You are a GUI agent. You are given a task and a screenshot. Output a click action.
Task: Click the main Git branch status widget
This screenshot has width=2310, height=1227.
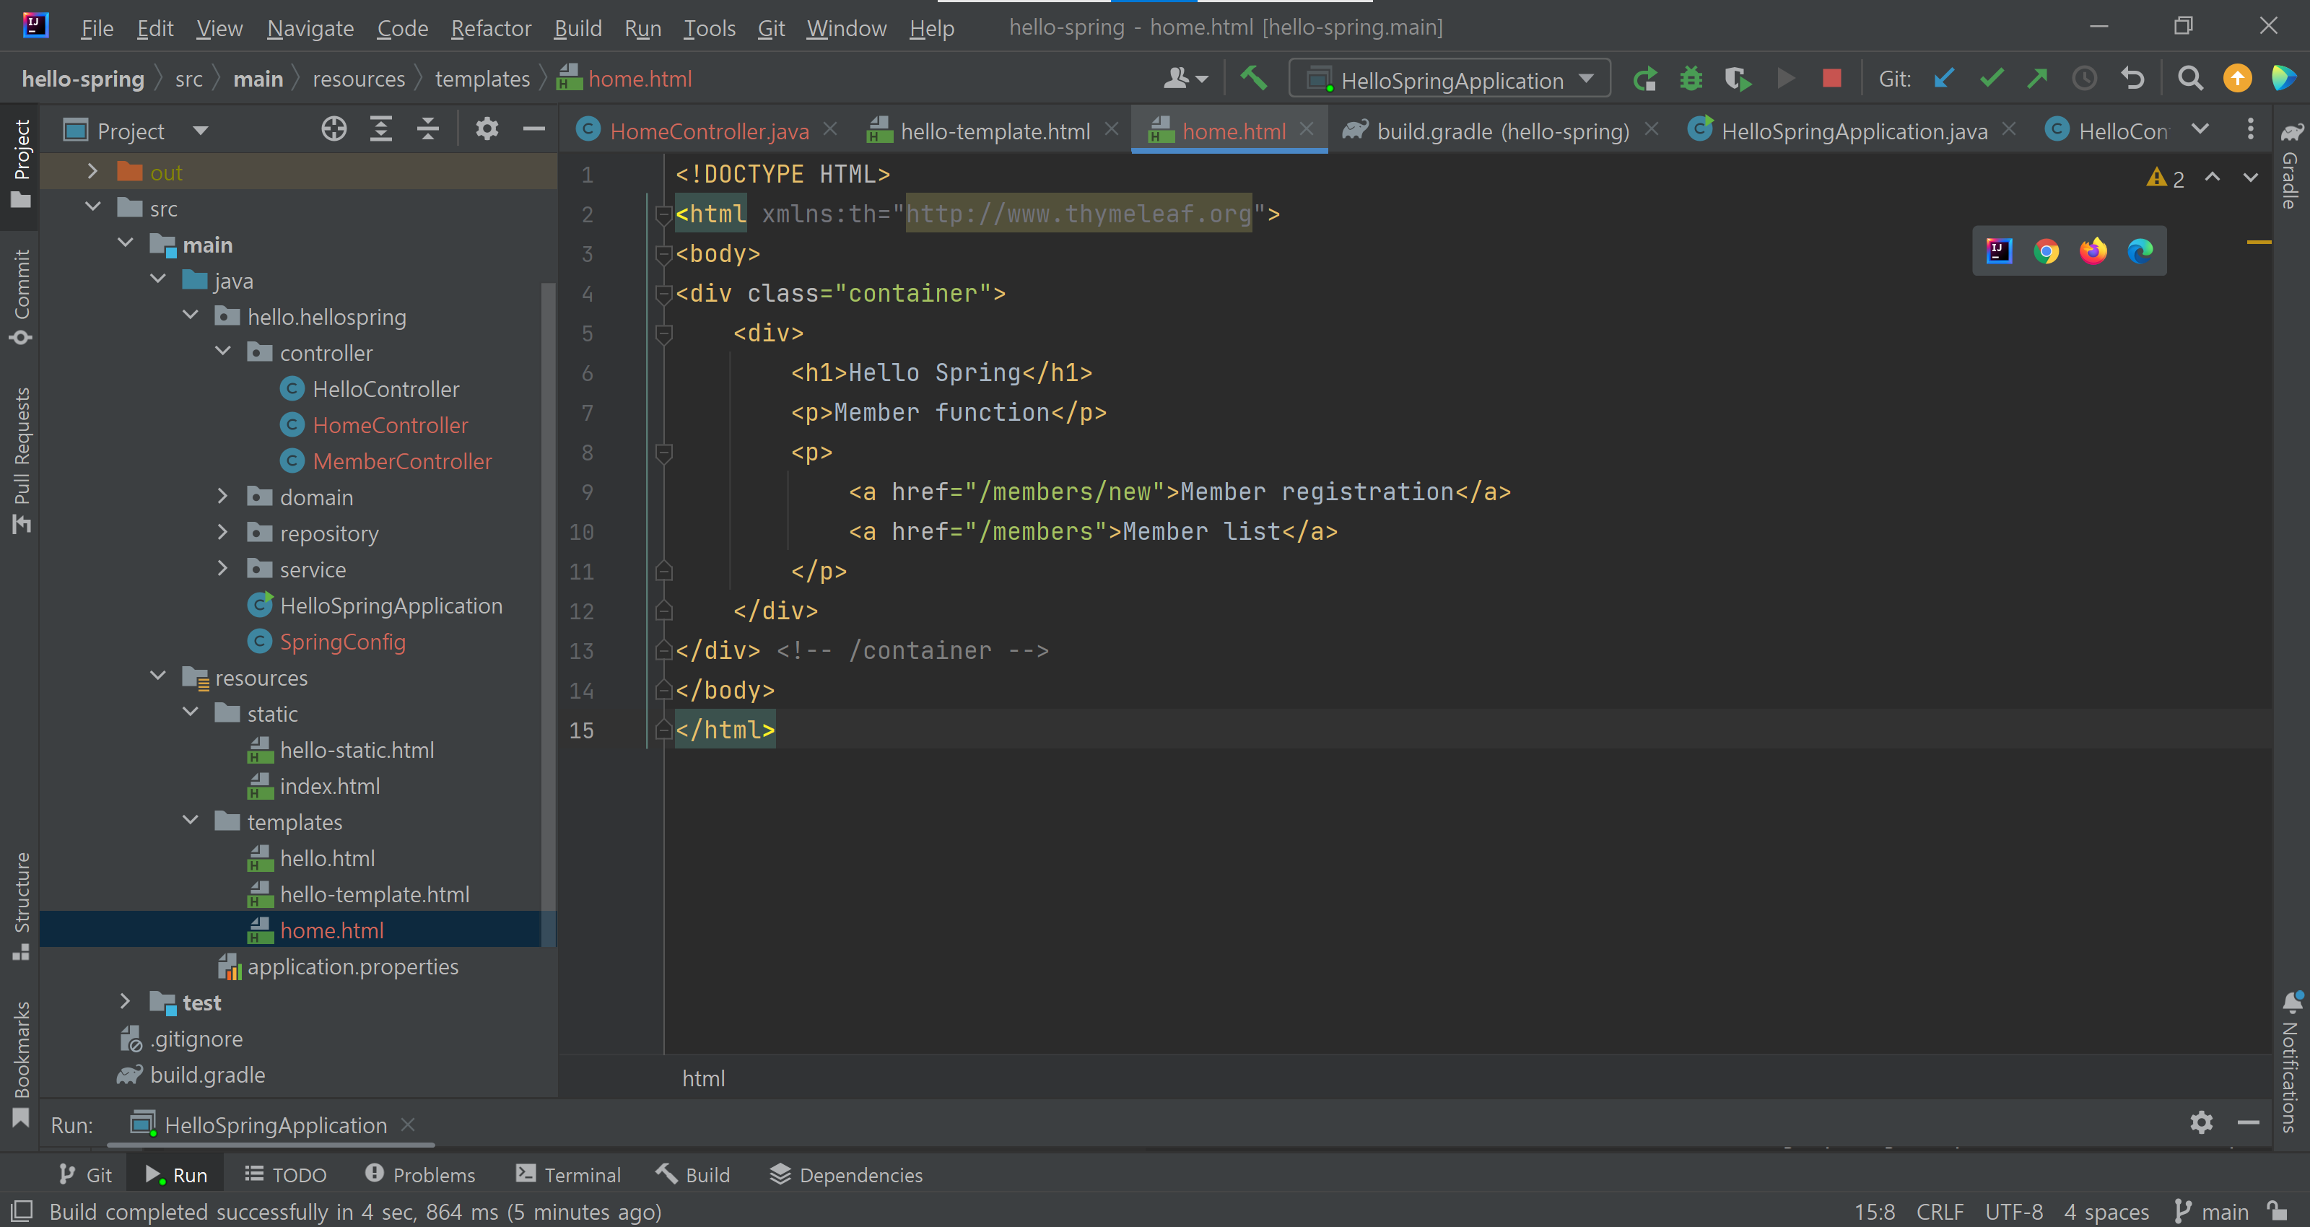(2213, 1212)
